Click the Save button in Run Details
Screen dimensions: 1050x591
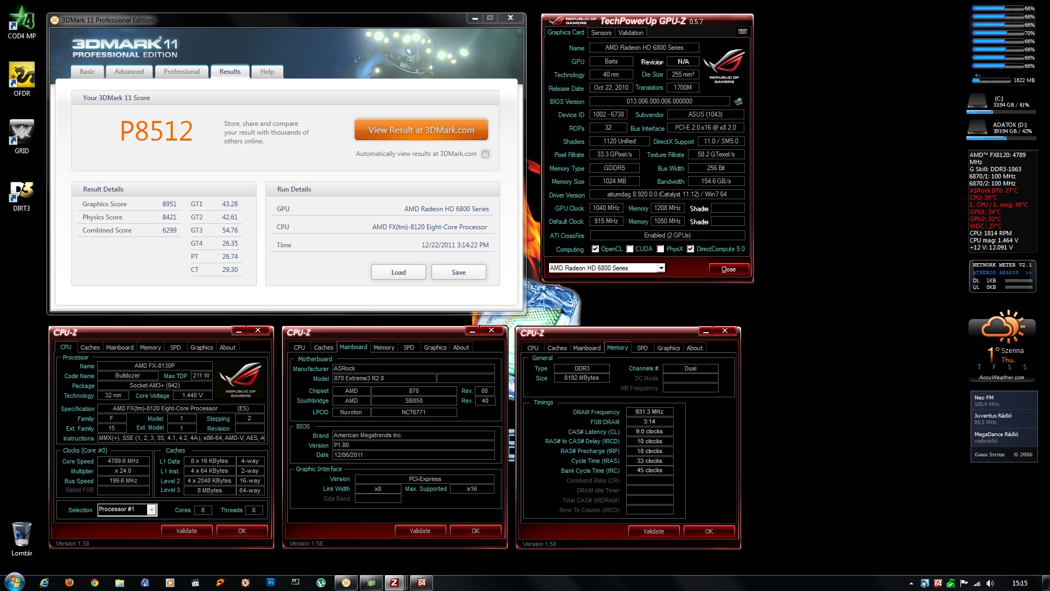tap(459, 273)
